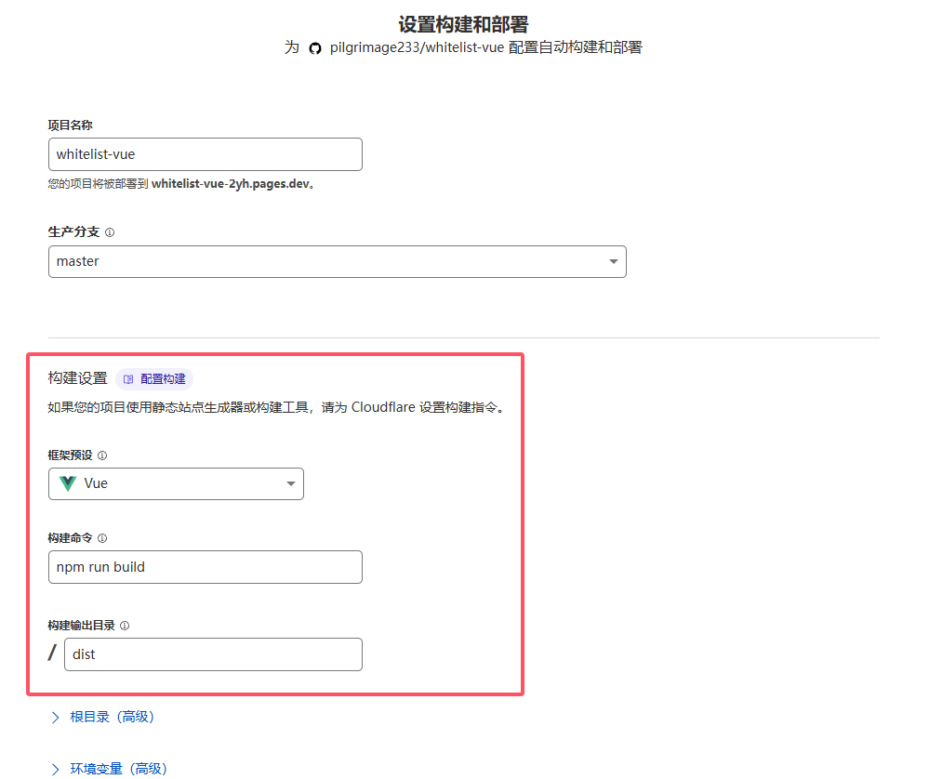
Task: Click the pilgrimage233/whitelist-vue repository name
Action: 418,47
